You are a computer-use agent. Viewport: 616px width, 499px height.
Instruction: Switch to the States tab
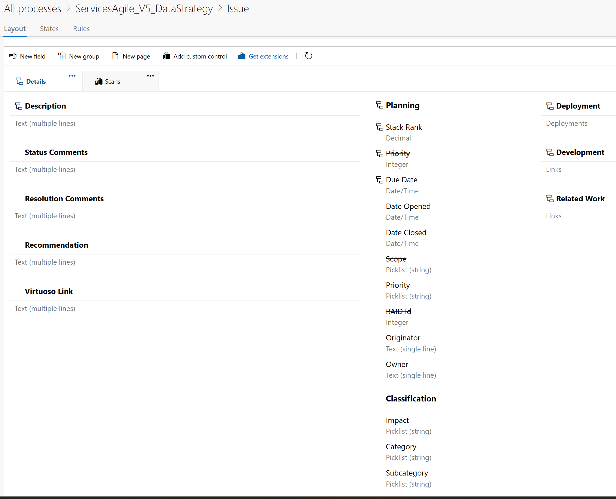[49, 29]
